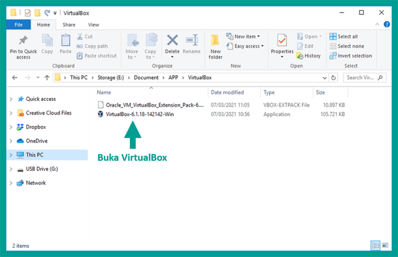Select Network in navigation pane

click(36, 183)
